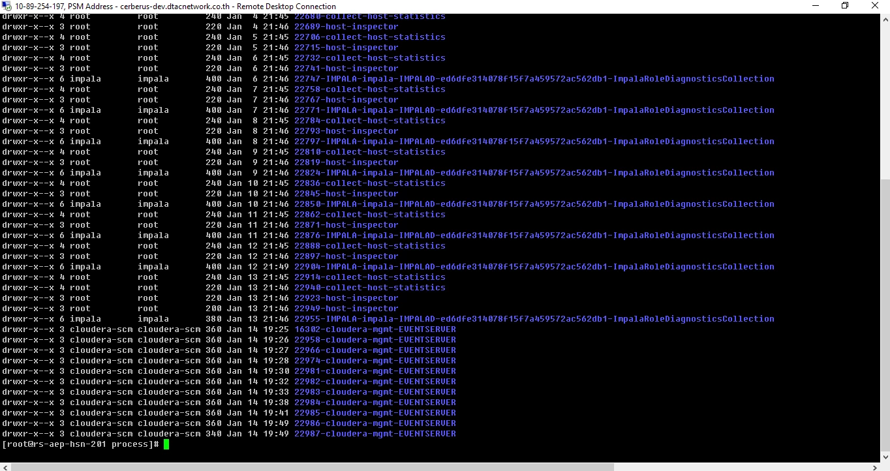This screenshot has width=890, height=471.
Task: Click the 22958-cloudera-mgmt-EVENTSERVER directory name
Action: (x=375, y=340)
